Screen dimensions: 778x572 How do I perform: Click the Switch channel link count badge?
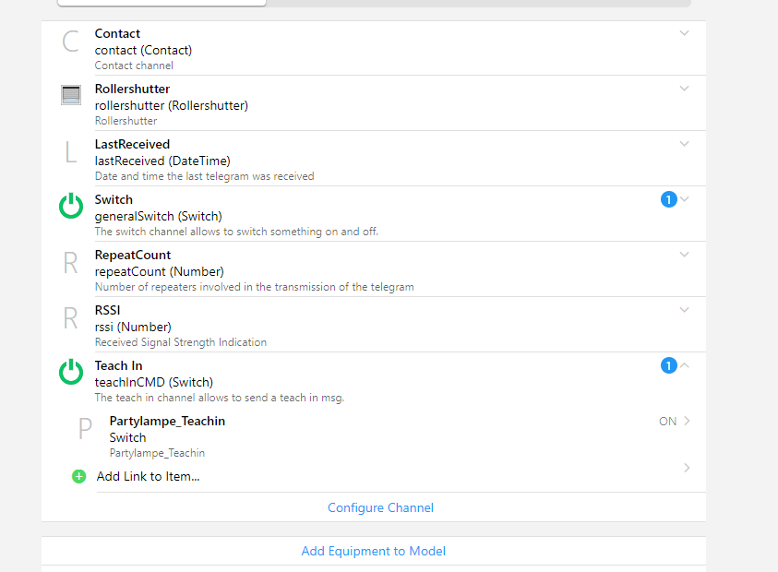click(x=669, y=199)
